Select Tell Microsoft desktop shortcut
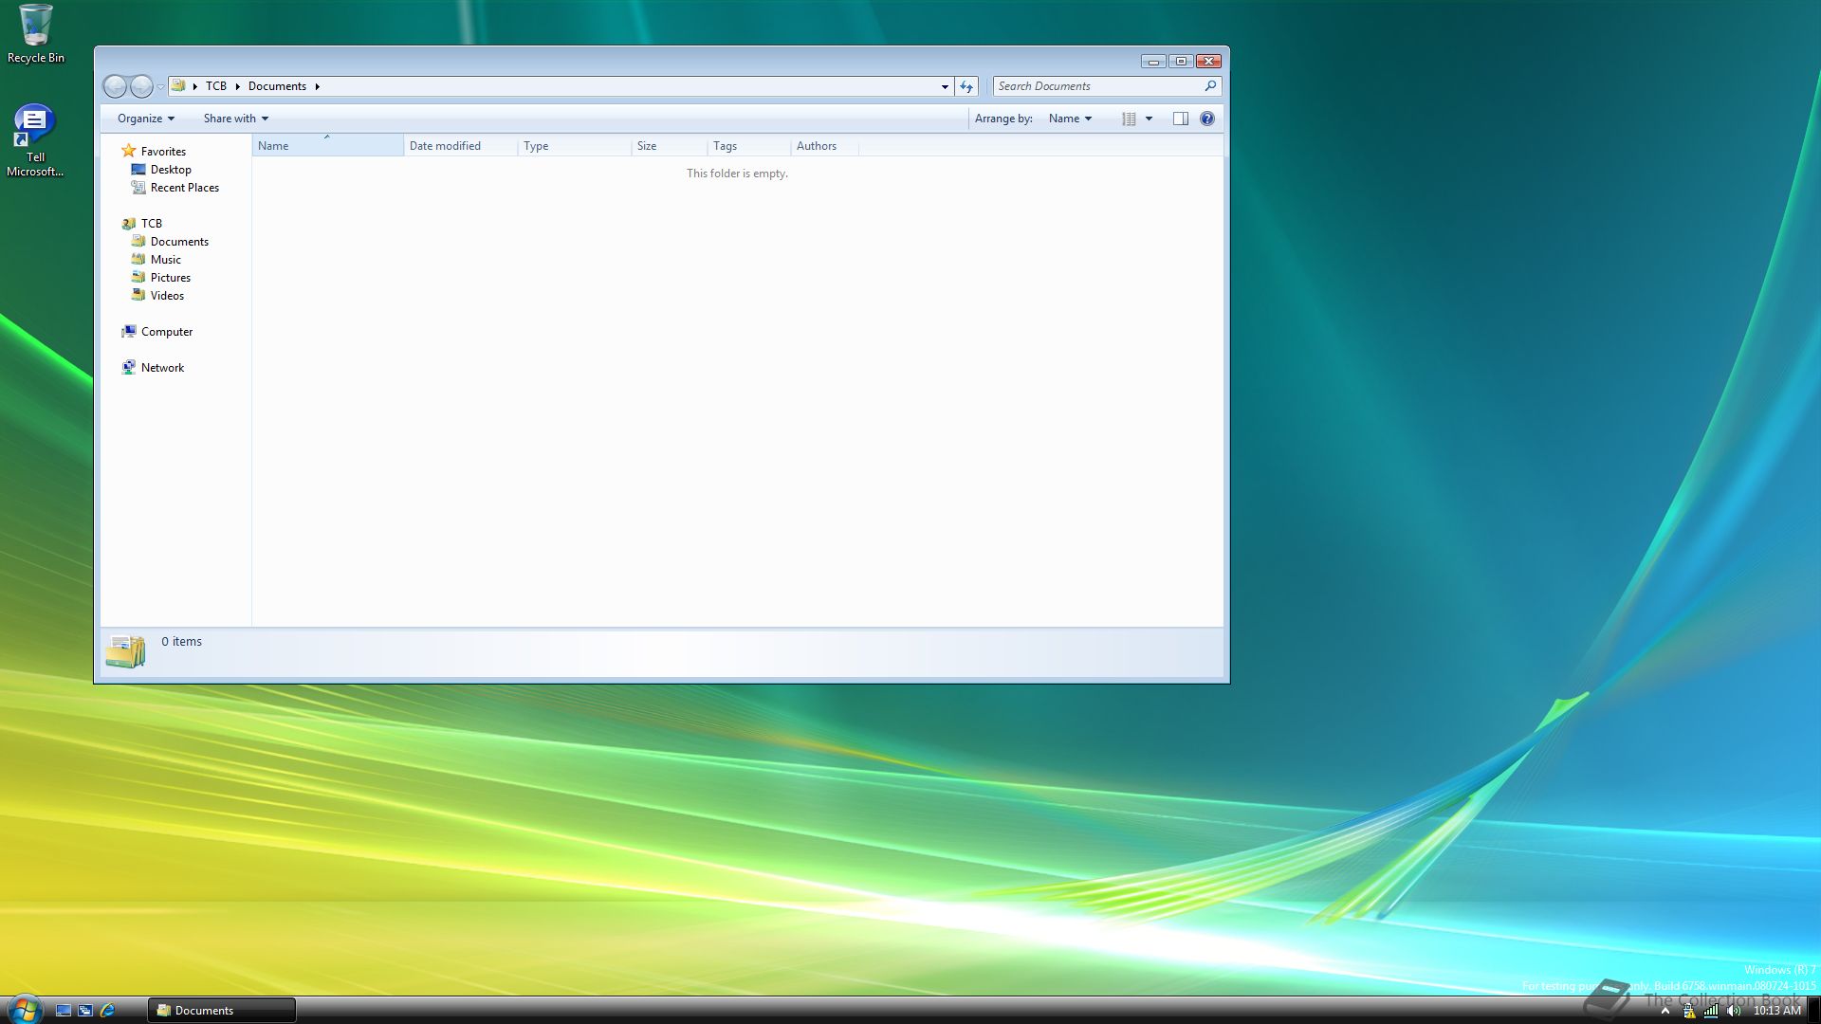Screen dimensions: 1821x1024 click(35, 140)
